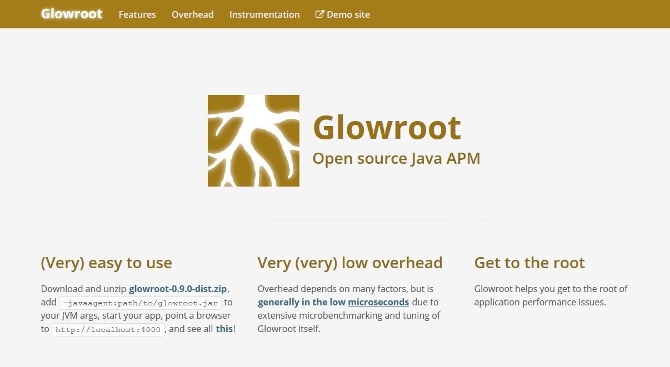
Task: Click the underlined "microseconds" link
Action: (378, 303)
